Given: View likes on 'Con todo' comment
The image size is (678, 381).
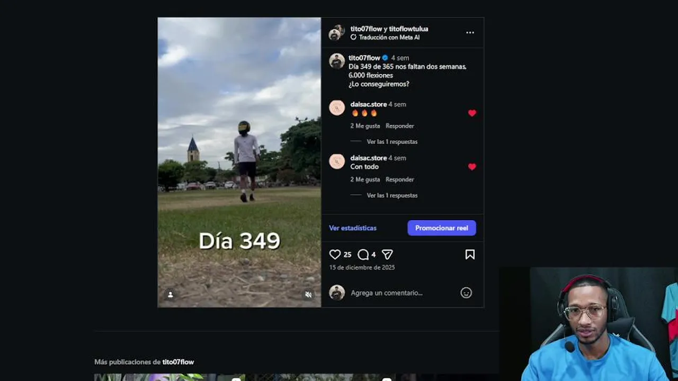Looking at the screenshot, I should click(x=365, y=179).
